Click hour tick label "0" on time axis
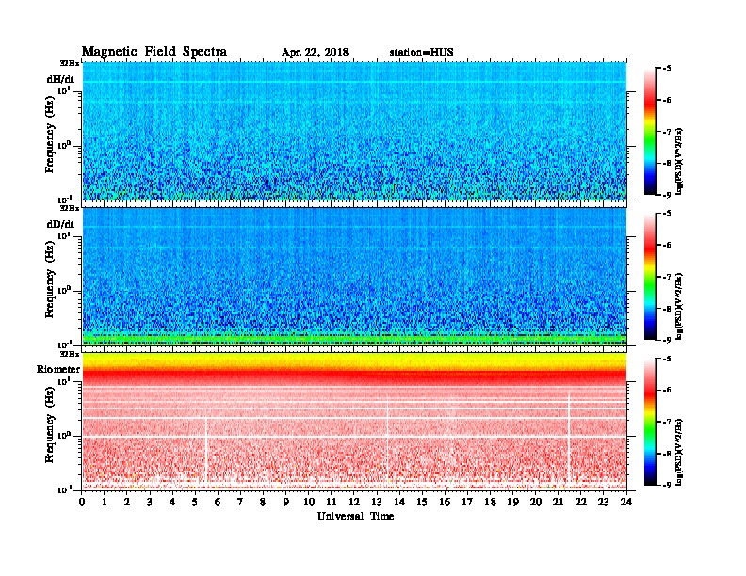The image size is (746, 576). pyautogui.click(x=82, y=502)
